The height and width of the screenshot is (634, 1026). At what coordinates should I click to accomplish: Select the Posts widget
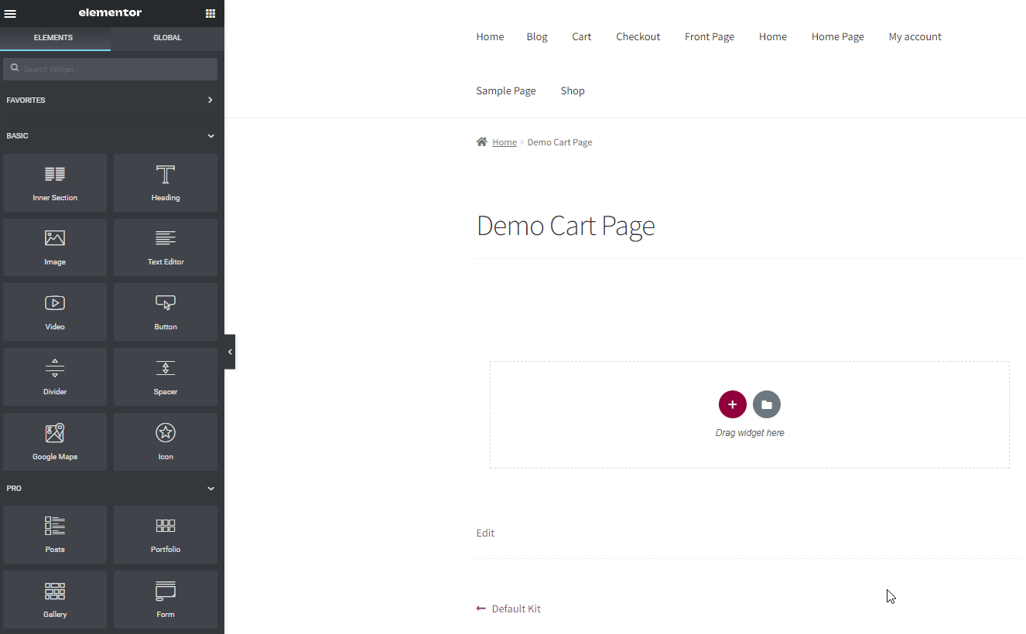pyautogui.click(x=55, y=534)
